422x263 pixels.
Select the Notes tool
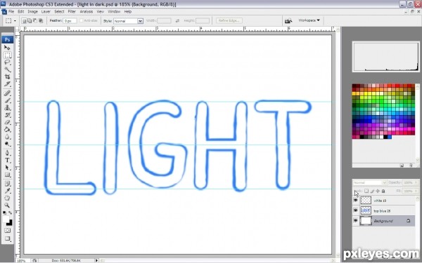(x=7, y=184)
